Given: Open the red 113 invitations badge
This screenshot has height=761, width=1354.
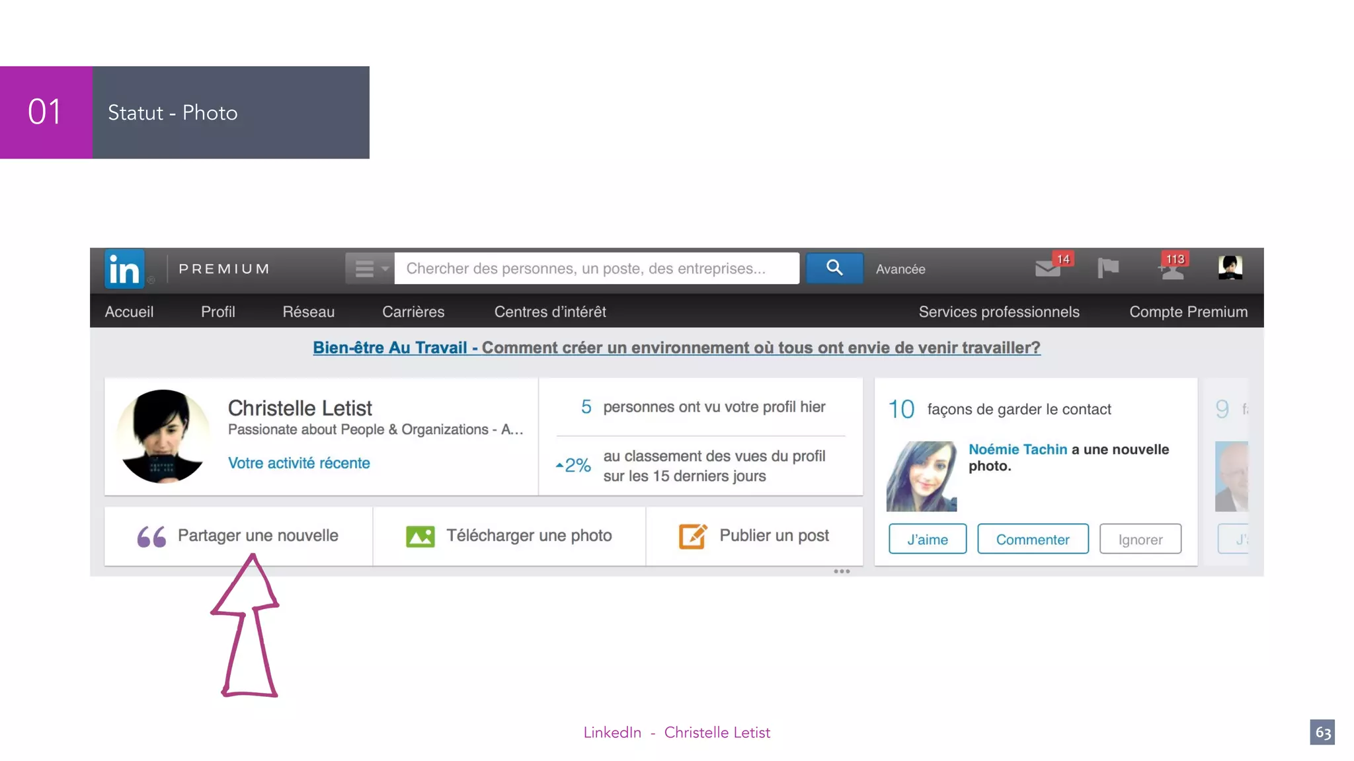Looking at the screenshot, I should [1175, 259].
